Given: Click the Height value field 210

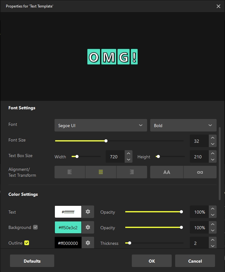Looking at the screenshot, I should click(199, 156).
